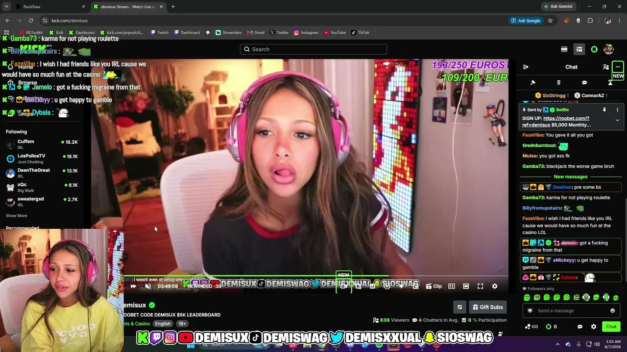Screen dimensions: 627x352
Task: Click the Kicks balance icon
Action: point(549,327)
